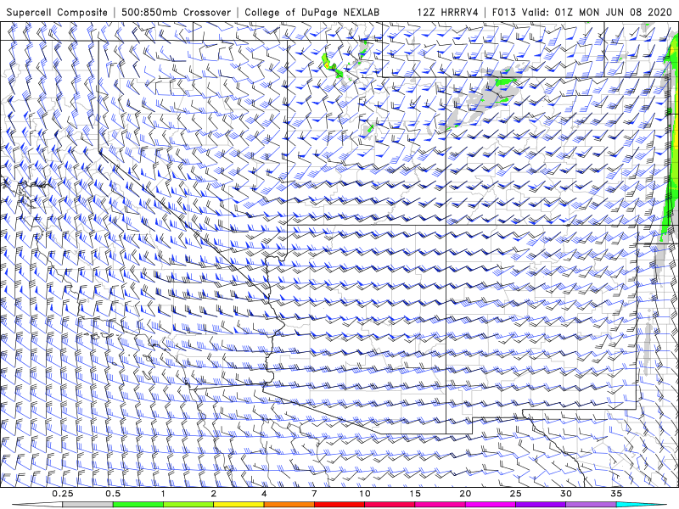Click the 0.5 legend value
Viewport: 679px width, 509px height.
coord(113,494)
